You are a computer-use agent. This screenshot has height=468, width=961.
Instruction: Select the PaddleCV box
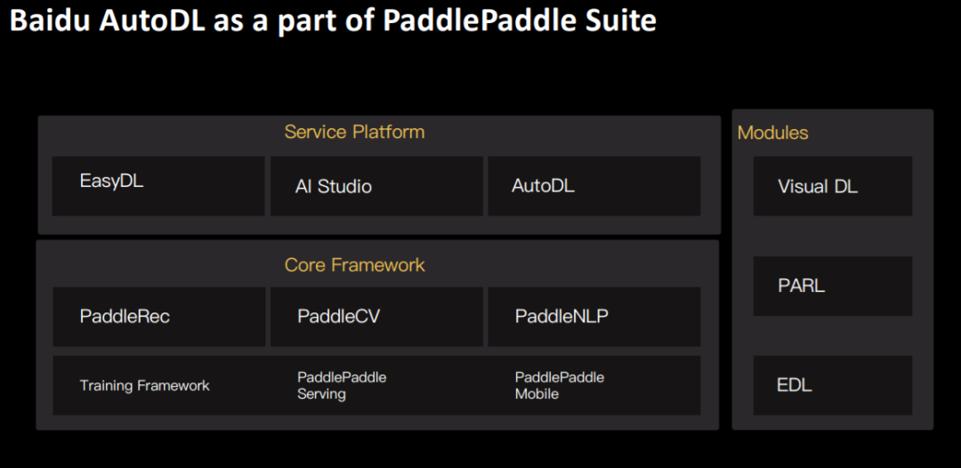pos(376,316)
